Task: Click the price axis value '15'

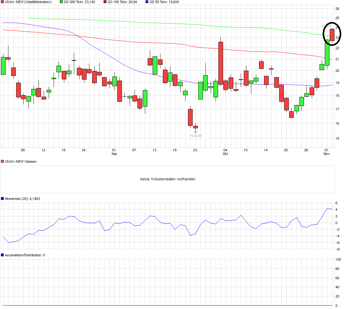Action: pyautogui.click(x=338, y=139)
